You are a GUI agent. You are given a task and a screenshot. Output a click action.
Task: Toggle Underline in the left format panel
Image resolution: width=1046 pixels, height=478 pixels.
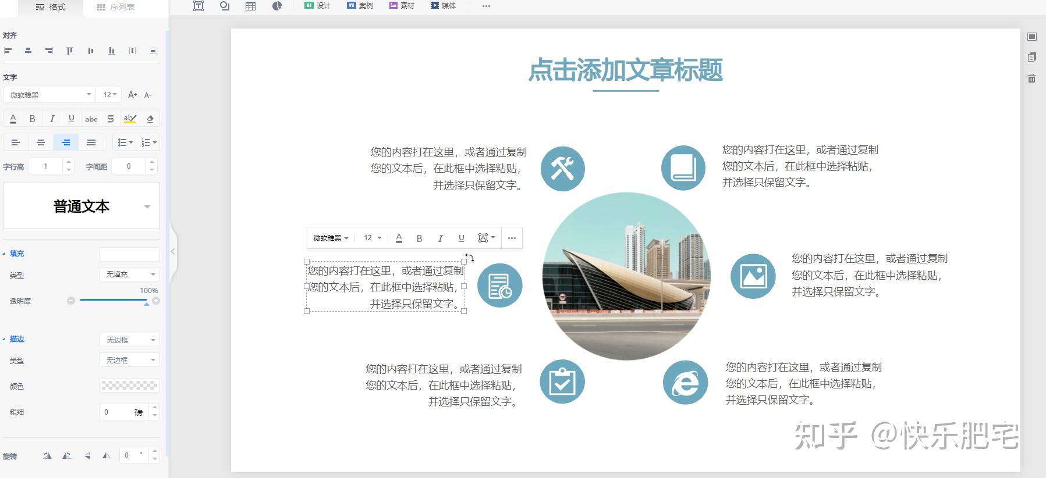[71, 119]
